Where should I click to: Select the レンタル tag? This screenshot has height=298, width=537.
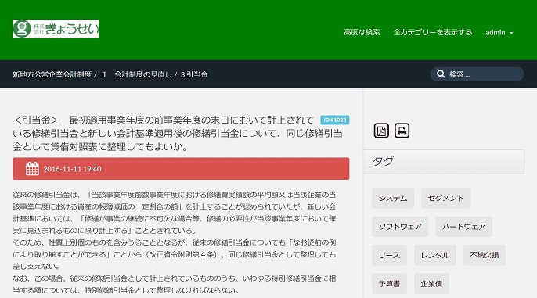coord(435,255)
